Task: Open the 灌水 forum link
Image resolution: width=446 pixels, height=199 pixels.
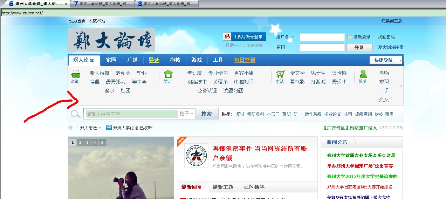Action: [109, 91]
